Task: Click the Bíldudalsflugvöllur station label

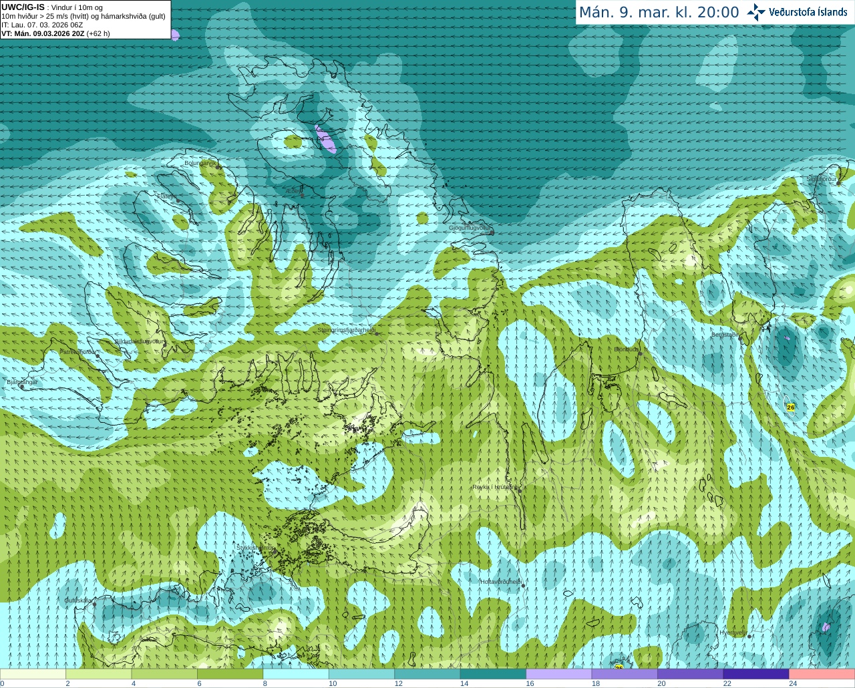Action: click(x=139, y=341)
